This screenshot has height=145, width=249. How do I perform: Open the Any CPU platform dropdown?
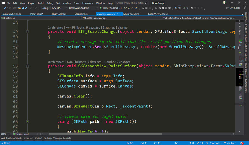[60, 8]
